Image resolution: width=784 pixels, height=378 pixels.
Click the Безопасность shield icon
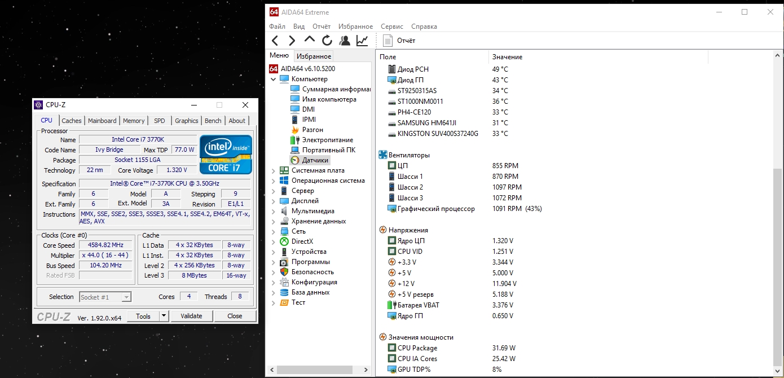pyautogui.click(x=284, y=272)
